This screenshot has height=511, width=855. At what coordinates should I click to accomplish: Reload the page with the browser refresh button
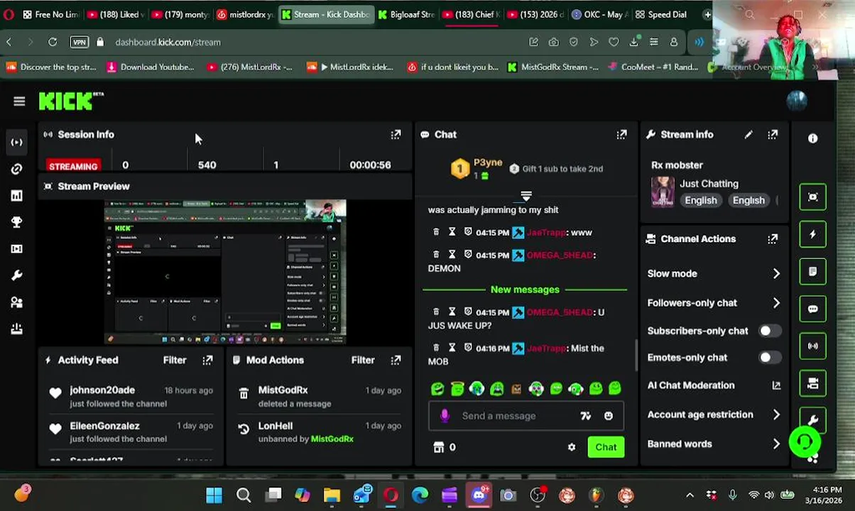pyautogui.click(x=53, y=42)
